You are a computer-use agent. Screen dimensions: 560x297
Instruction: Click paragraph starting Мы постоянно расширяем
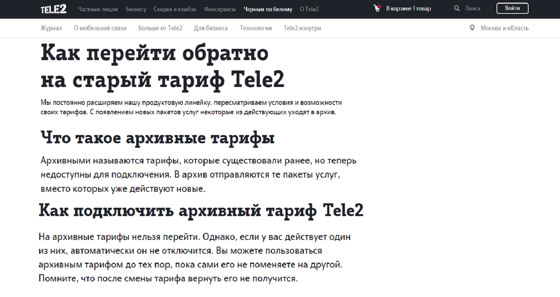191,107
